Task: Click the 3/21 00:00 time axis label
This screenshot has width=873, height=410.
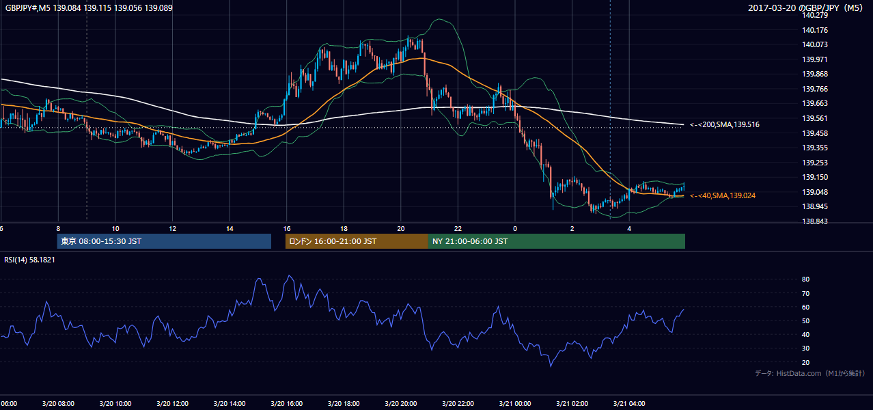Action: click(515, 404)
